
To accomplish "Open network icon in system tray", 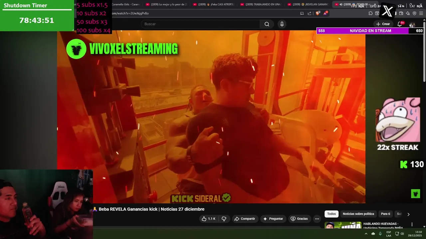I will coord(397,234).
